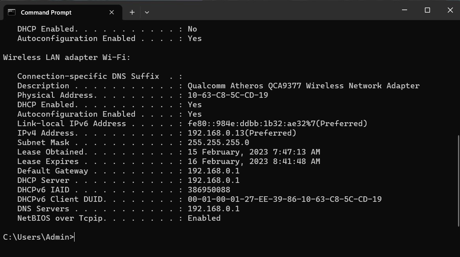Click the Lease Expires date value
This screenshot has width=460, height=257.
point(254,161)
